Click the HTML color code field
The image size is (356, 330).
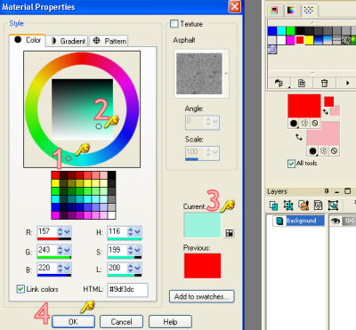127,290
